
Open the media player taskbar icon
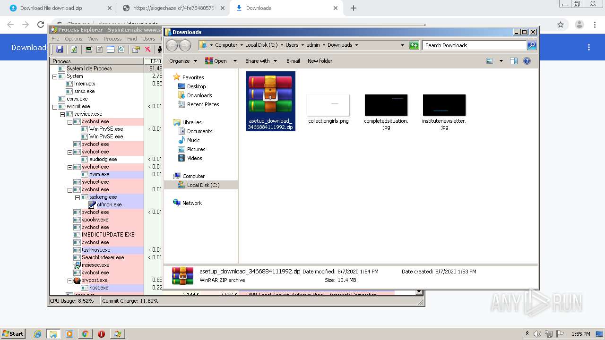(69, 334)
